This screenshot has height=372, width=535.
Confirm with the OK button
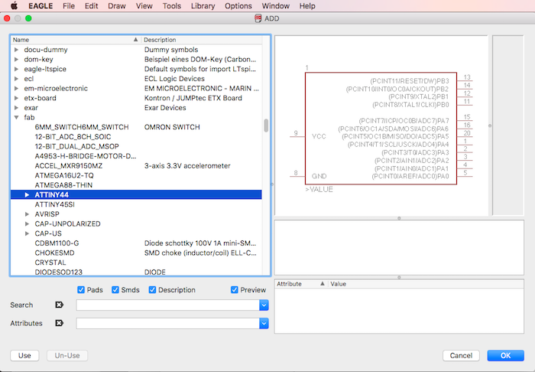coord(505,355)
